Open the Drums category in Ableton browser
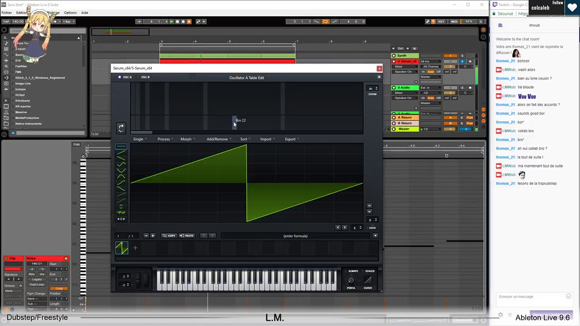The width and height of the screenshot is (580, 326). point(6,49)
